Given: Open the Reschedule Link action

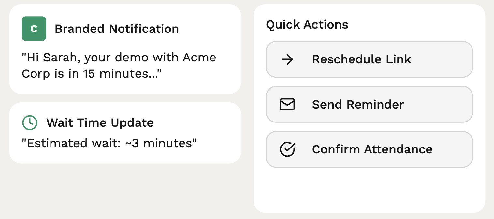Looking at the screenshot, I should click(x=369, y=59).
